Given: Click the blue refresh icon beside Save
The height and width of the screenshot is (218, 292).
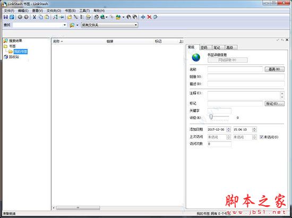Looking at the screenshot, I should (12, 17).
